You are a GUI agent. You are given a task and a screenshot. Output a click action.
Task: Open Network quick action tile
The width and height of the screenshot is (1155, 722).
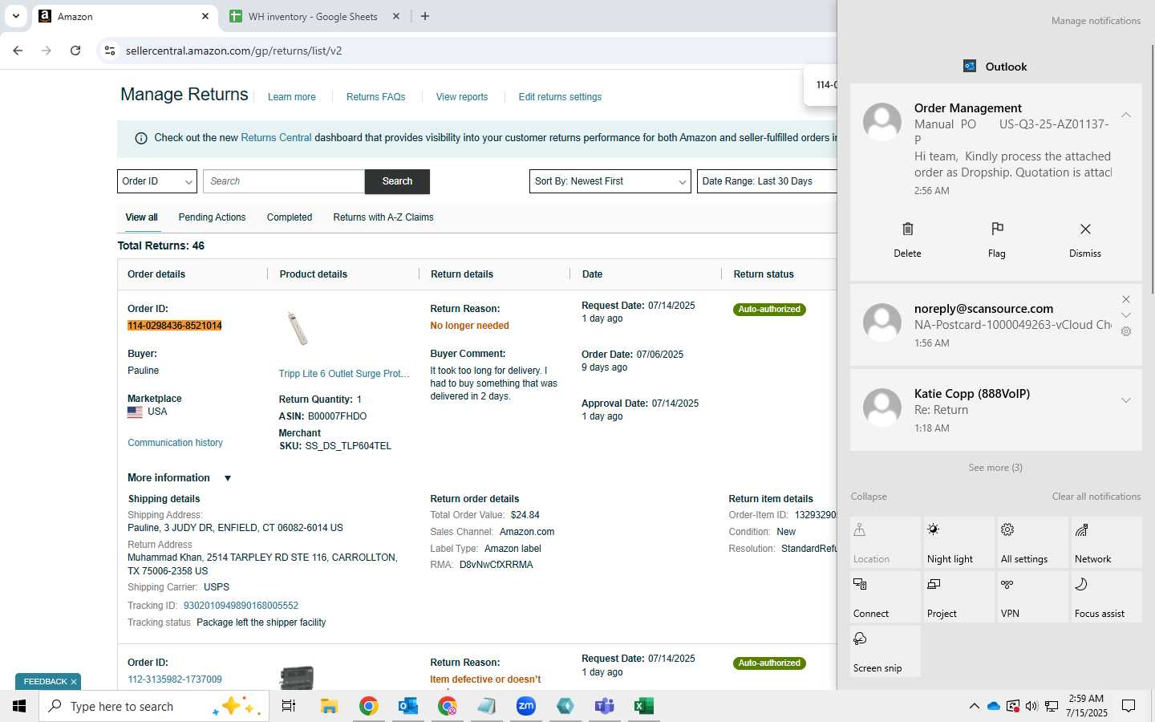point(1107,542)
